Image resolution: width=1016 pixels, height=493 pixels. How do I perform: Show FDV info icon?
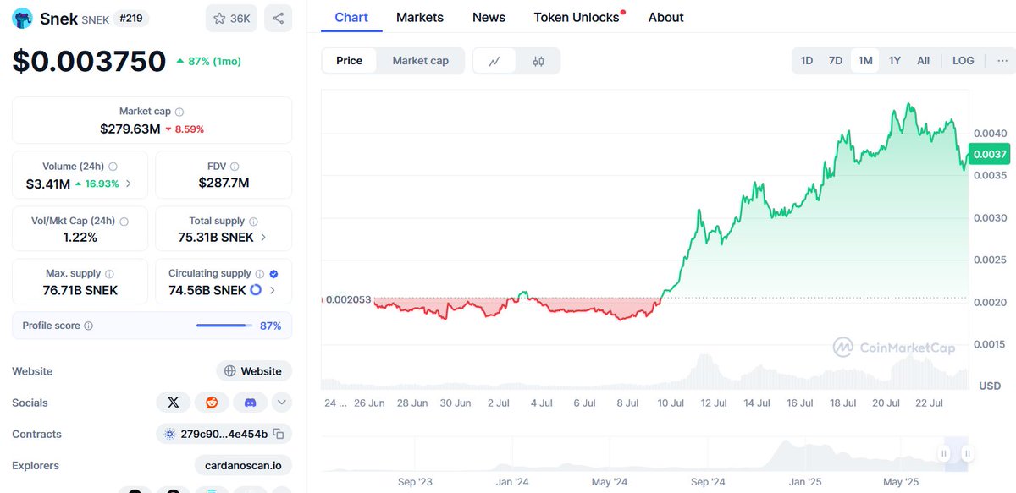tap(235, 167)
